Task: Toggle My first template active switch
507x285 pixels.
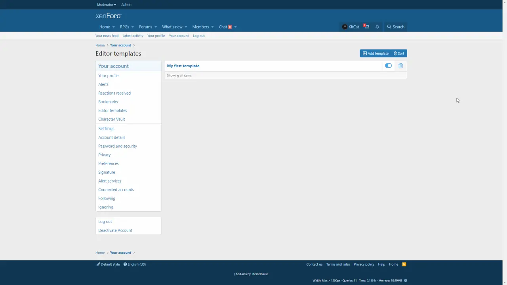Action: tap(388, 66)
